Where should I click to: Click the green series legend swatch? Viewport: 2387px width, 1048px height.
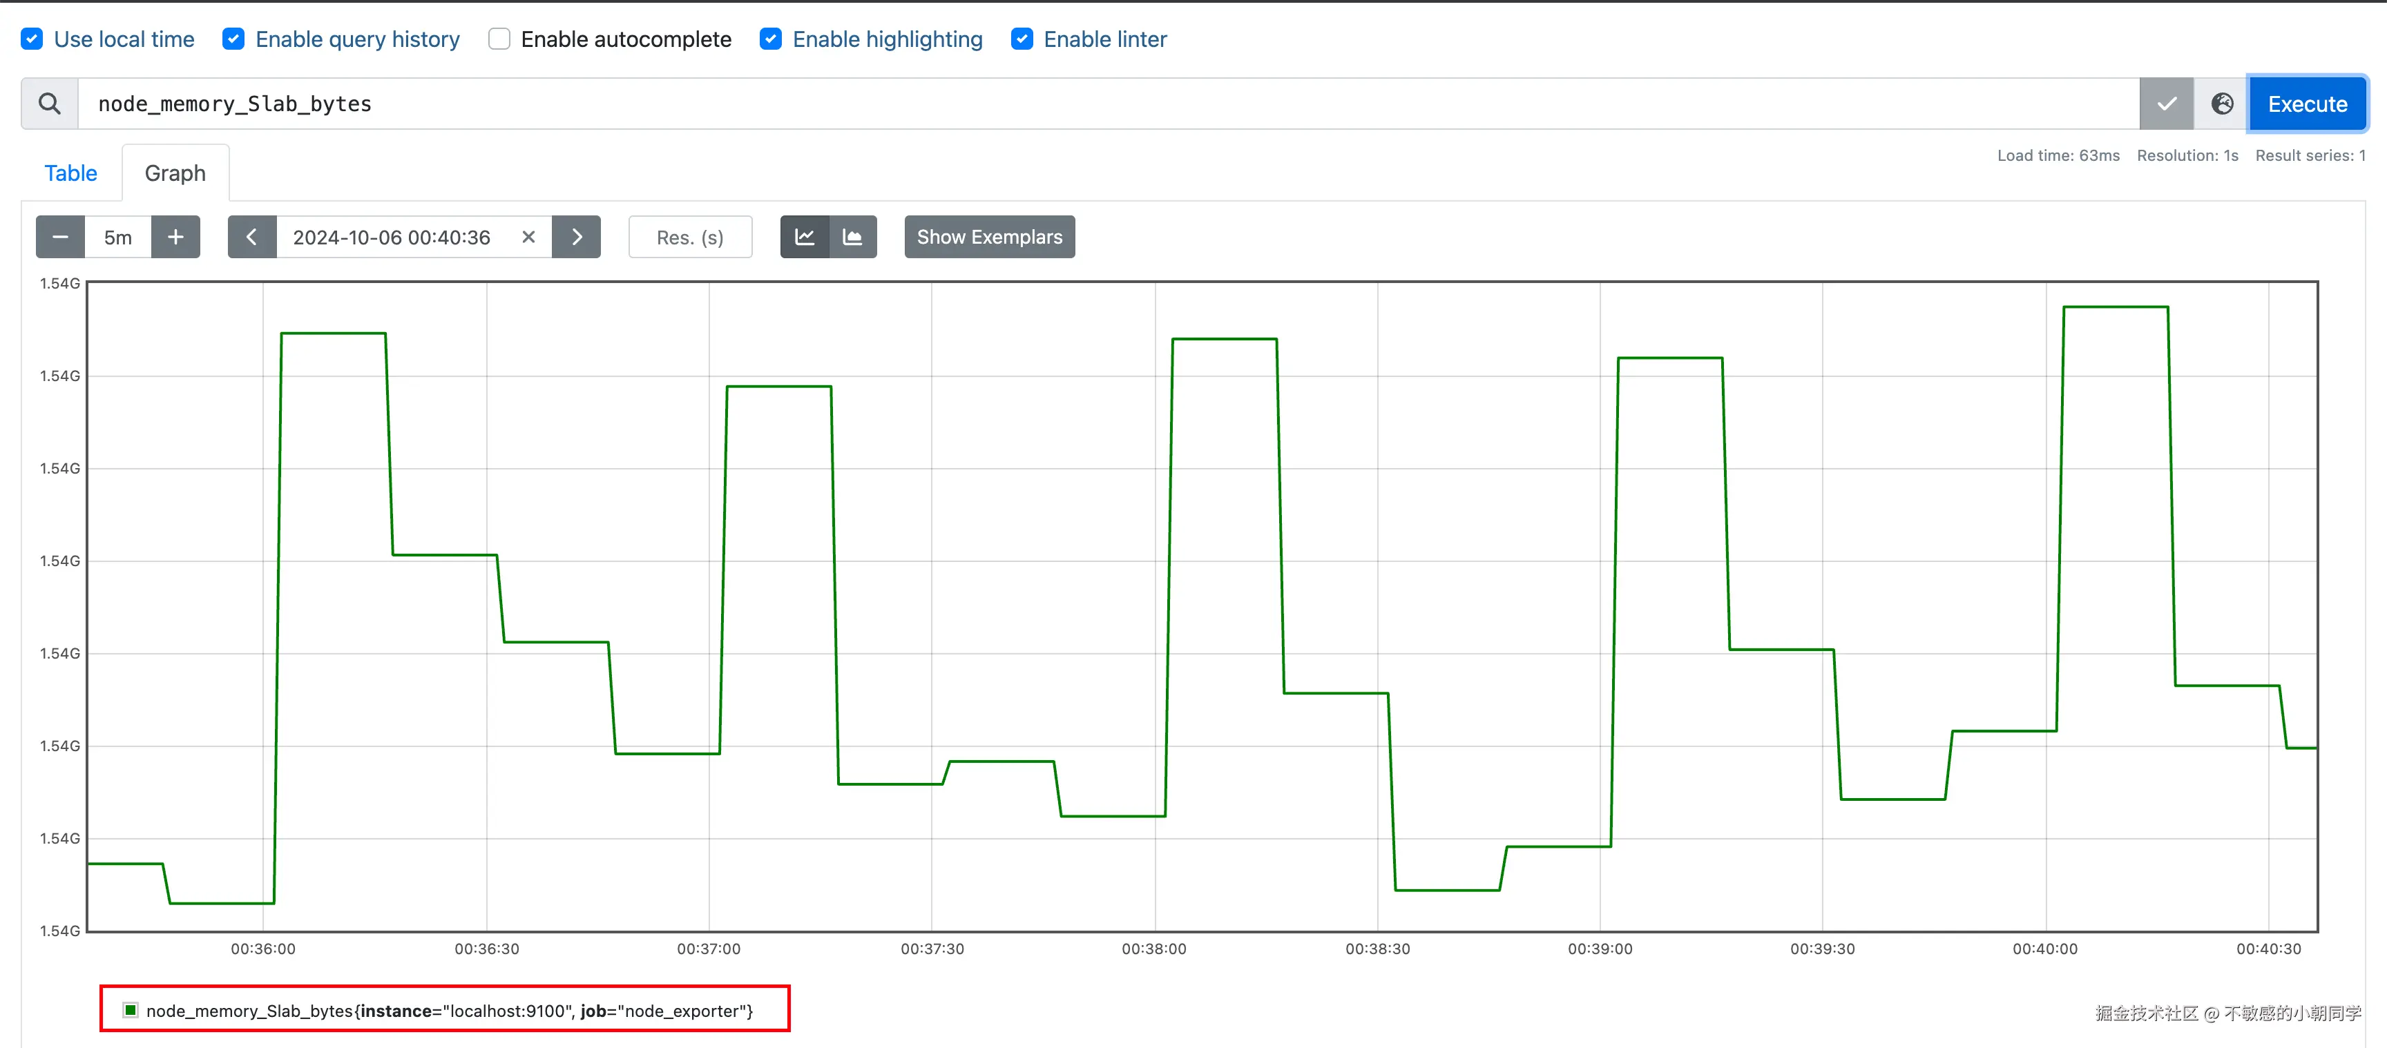(x=131, y=1010)
